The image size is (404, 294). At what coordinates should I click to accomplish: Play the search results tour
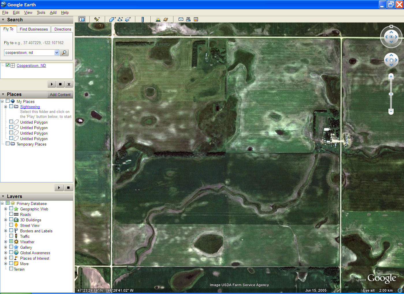[x=52, y=84]
